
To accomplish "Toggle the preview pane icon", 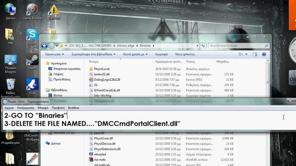I will click(x=255, y=54).
